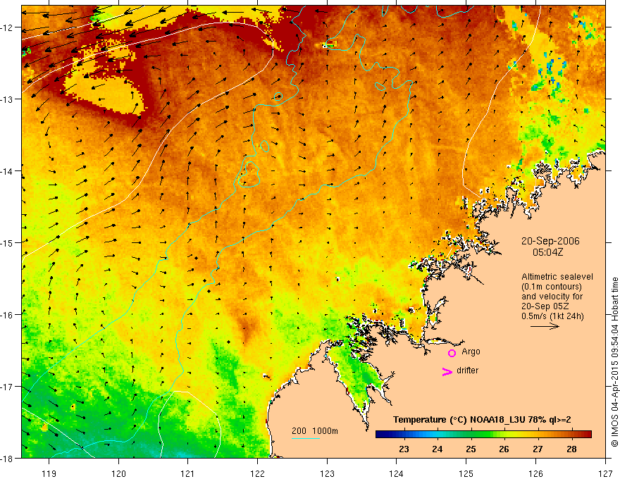Click the longitude axis label 123

[x=327, y=473]
